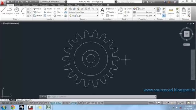
Task: Click the Group tool
Action: [159, 11]
